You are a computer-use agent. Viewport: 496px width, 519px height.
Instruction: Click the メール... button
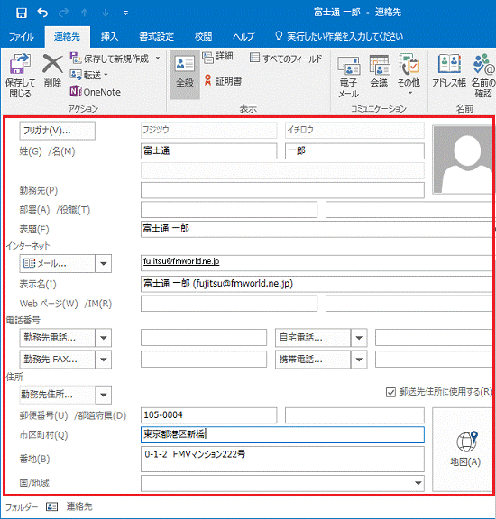(58, 263)
